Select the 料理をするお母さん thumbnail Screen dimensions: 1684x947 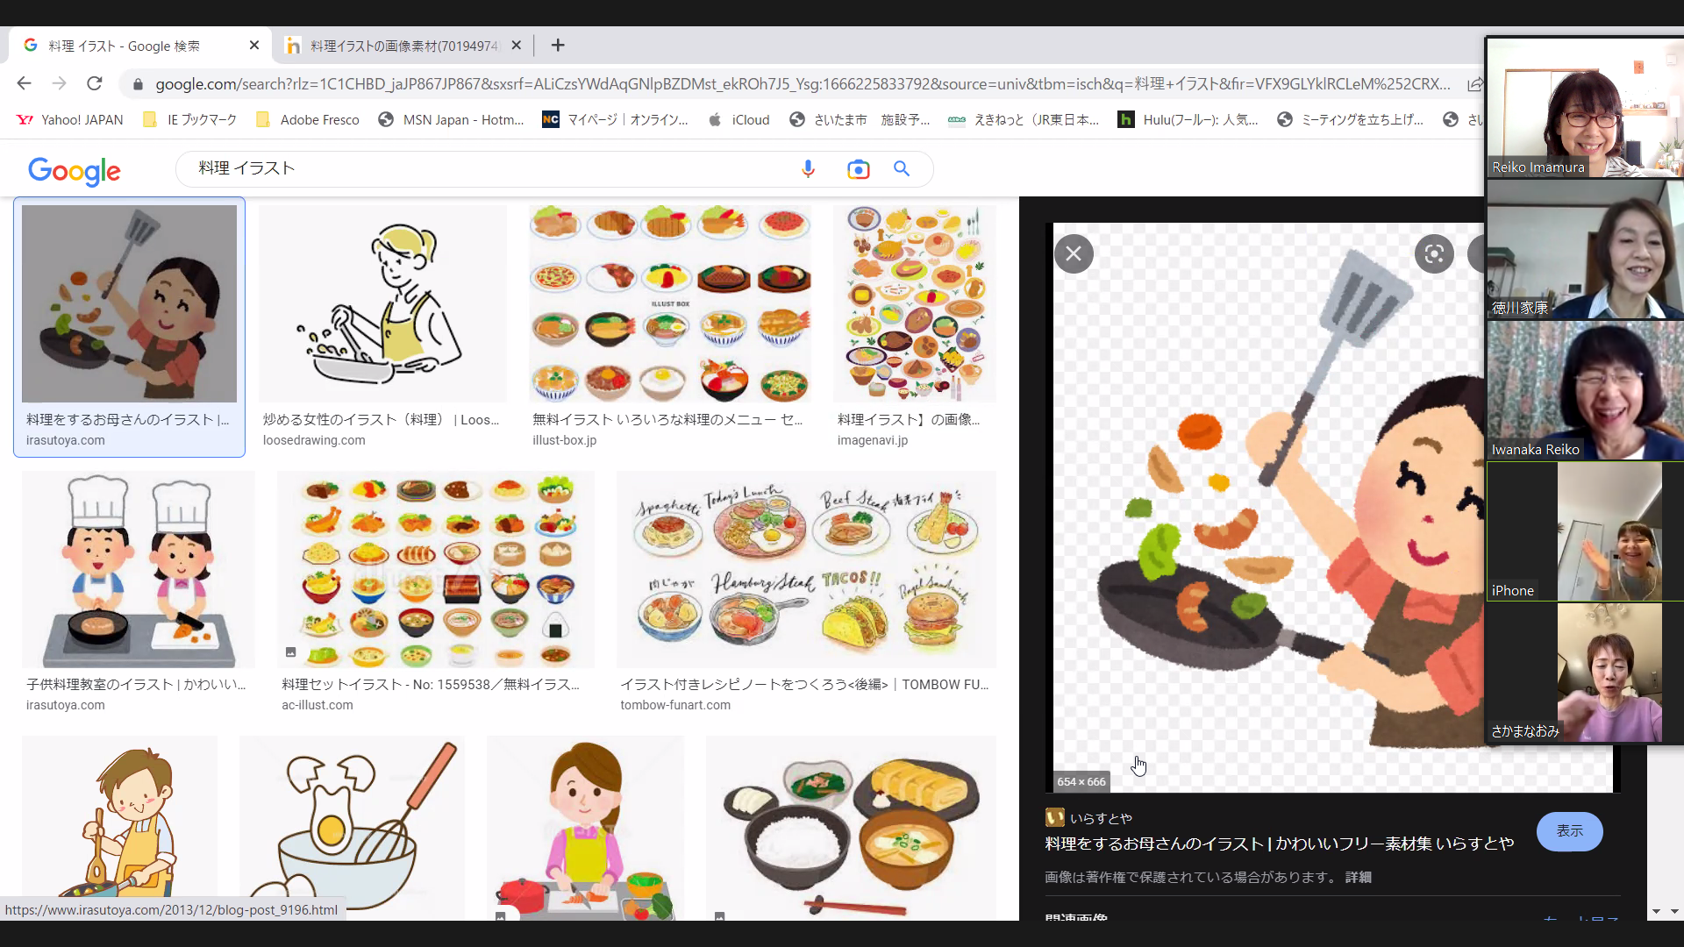point(129,303)
